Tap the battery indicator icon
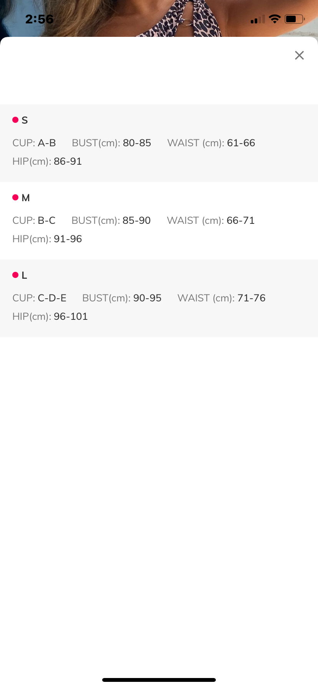 click(x=294, y=19)
